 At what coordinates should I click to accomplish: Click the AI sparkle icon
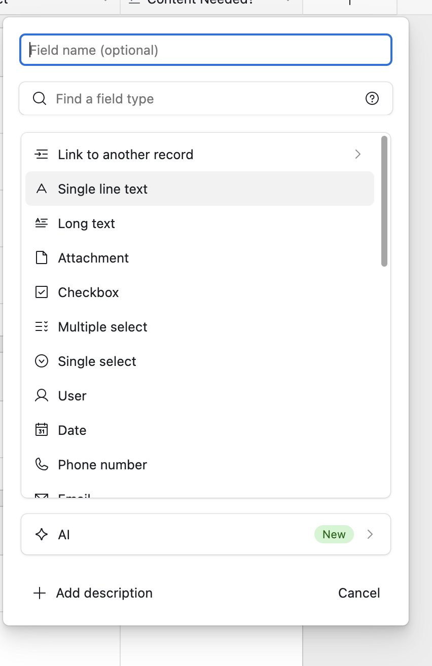pos(41,535)
